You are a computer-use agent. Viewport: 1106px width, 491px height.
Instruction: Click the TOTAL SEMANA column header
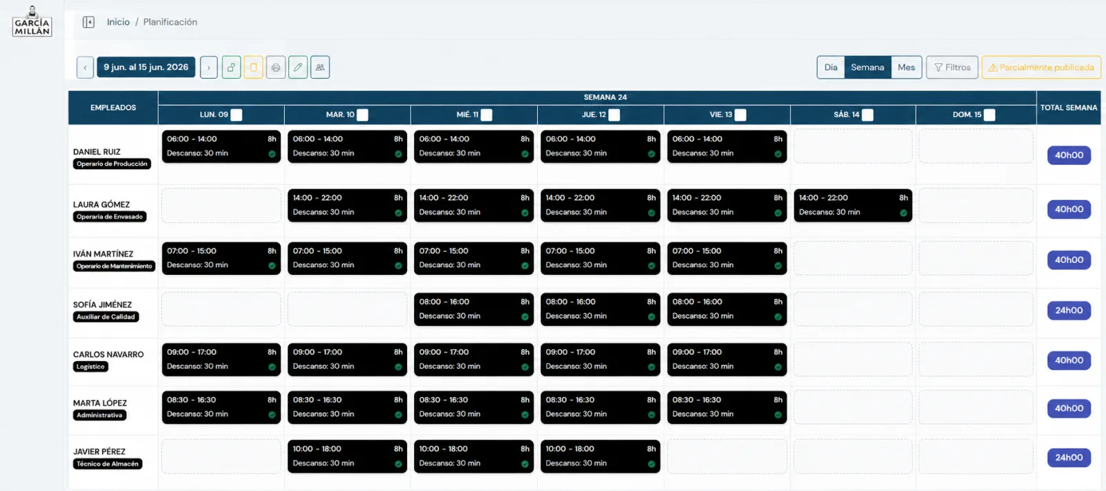[x=1069, y=108]
